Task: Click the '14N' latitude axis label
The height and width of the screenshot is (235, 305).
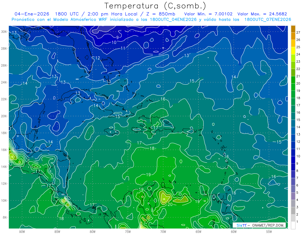Action: coord(4,167)
